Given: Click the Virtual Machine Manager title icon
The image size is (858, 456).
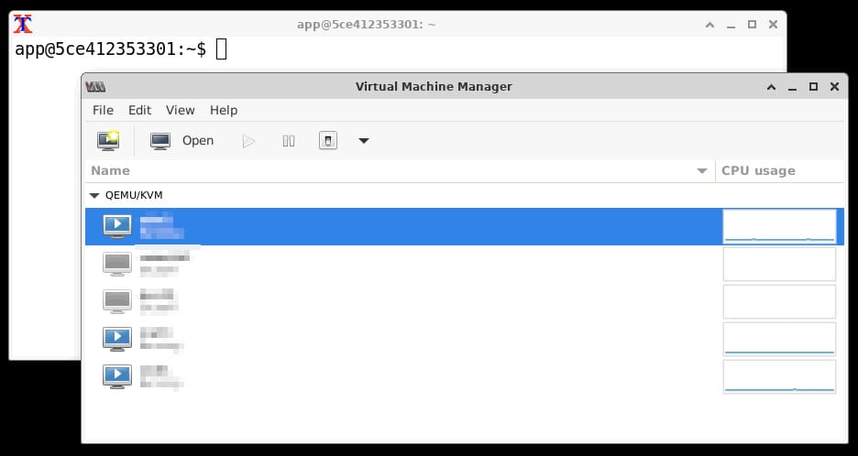Looking at the screenshot, I should pyautogui.click(x=95, y=86).
